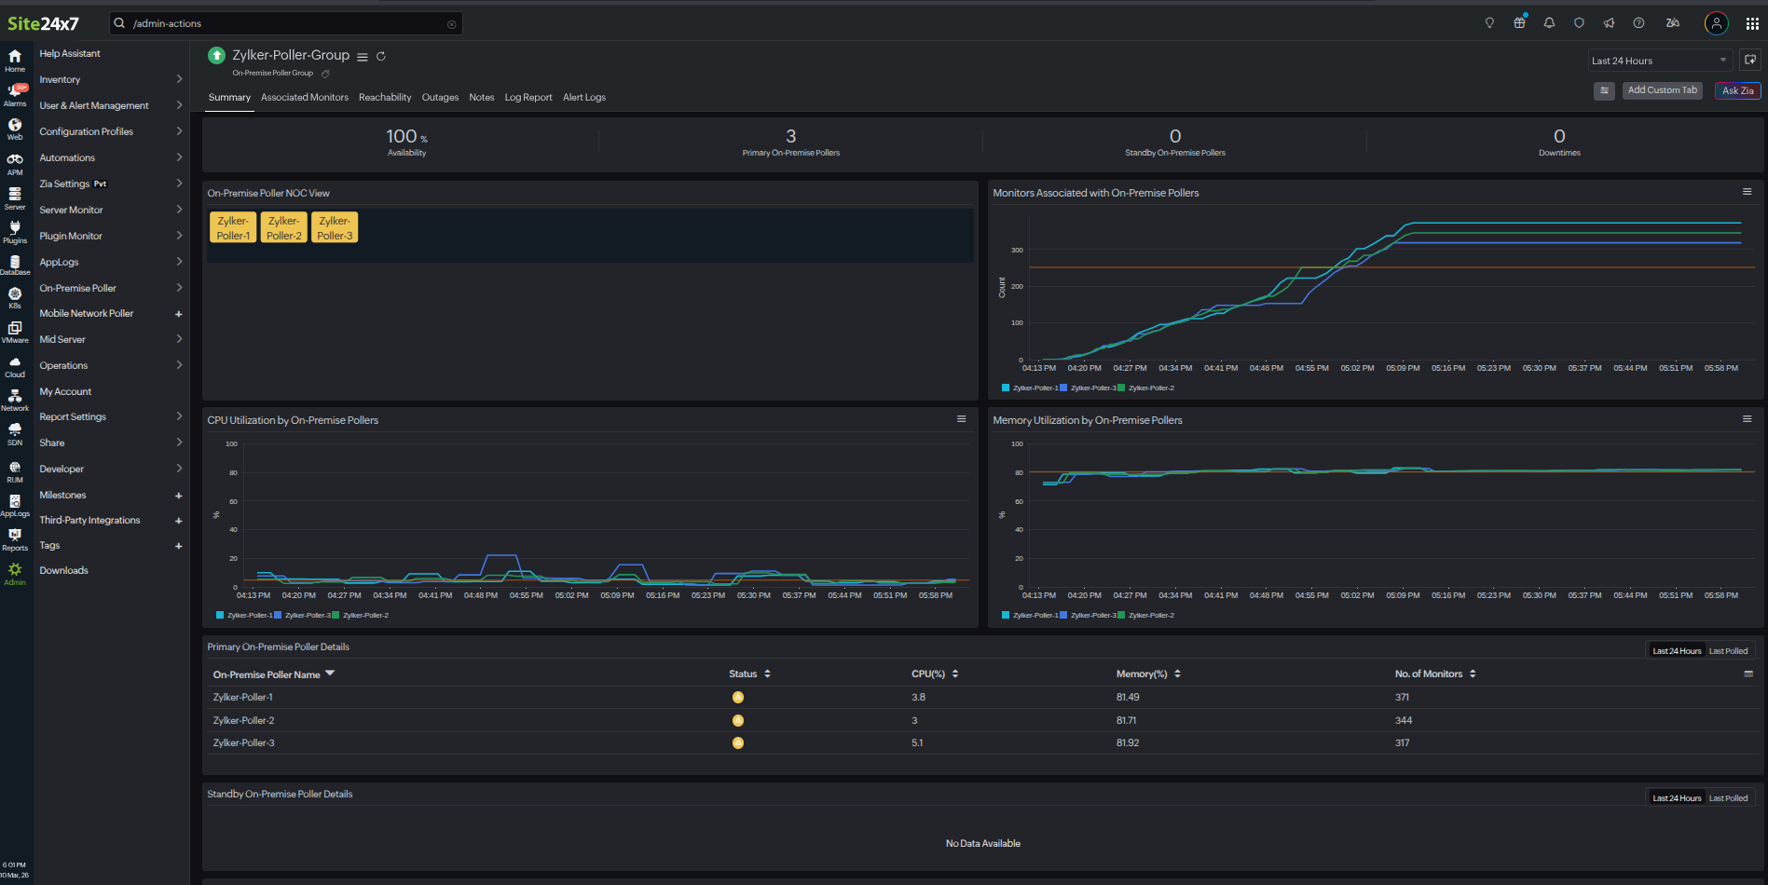Open hamburger menu next to Zylker-Poller-Group title
Viewport: 1768px width, 885px height.
(363, 57)
